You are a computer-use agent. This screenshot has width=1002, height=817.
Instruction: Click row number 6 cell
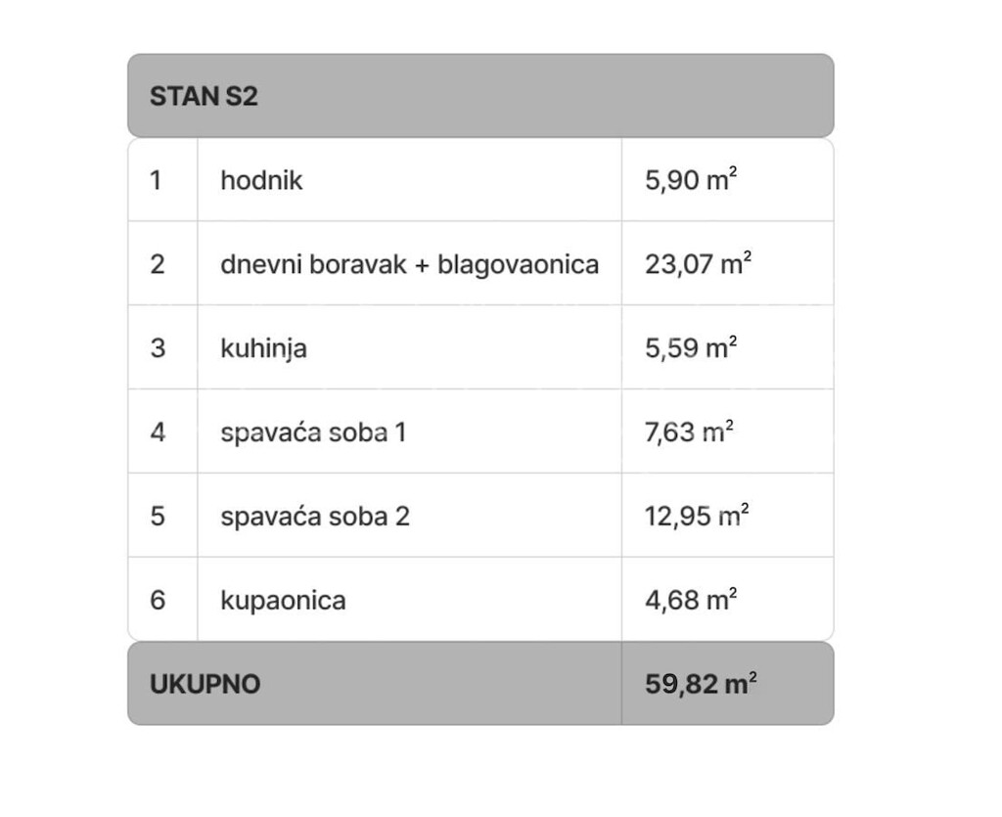(x=163, y=600)
